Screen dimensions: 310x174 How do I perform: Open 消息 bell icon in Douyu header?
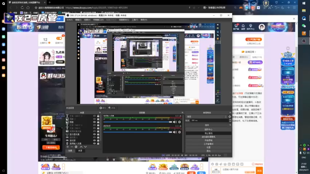pos(243,27)
